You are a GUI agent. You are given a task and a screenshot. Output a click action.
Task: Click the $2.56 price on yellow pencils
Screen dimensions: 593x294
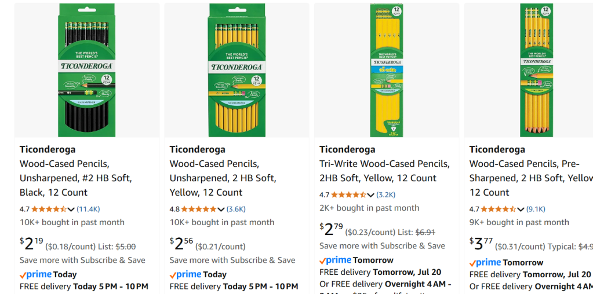pos(181,244)
